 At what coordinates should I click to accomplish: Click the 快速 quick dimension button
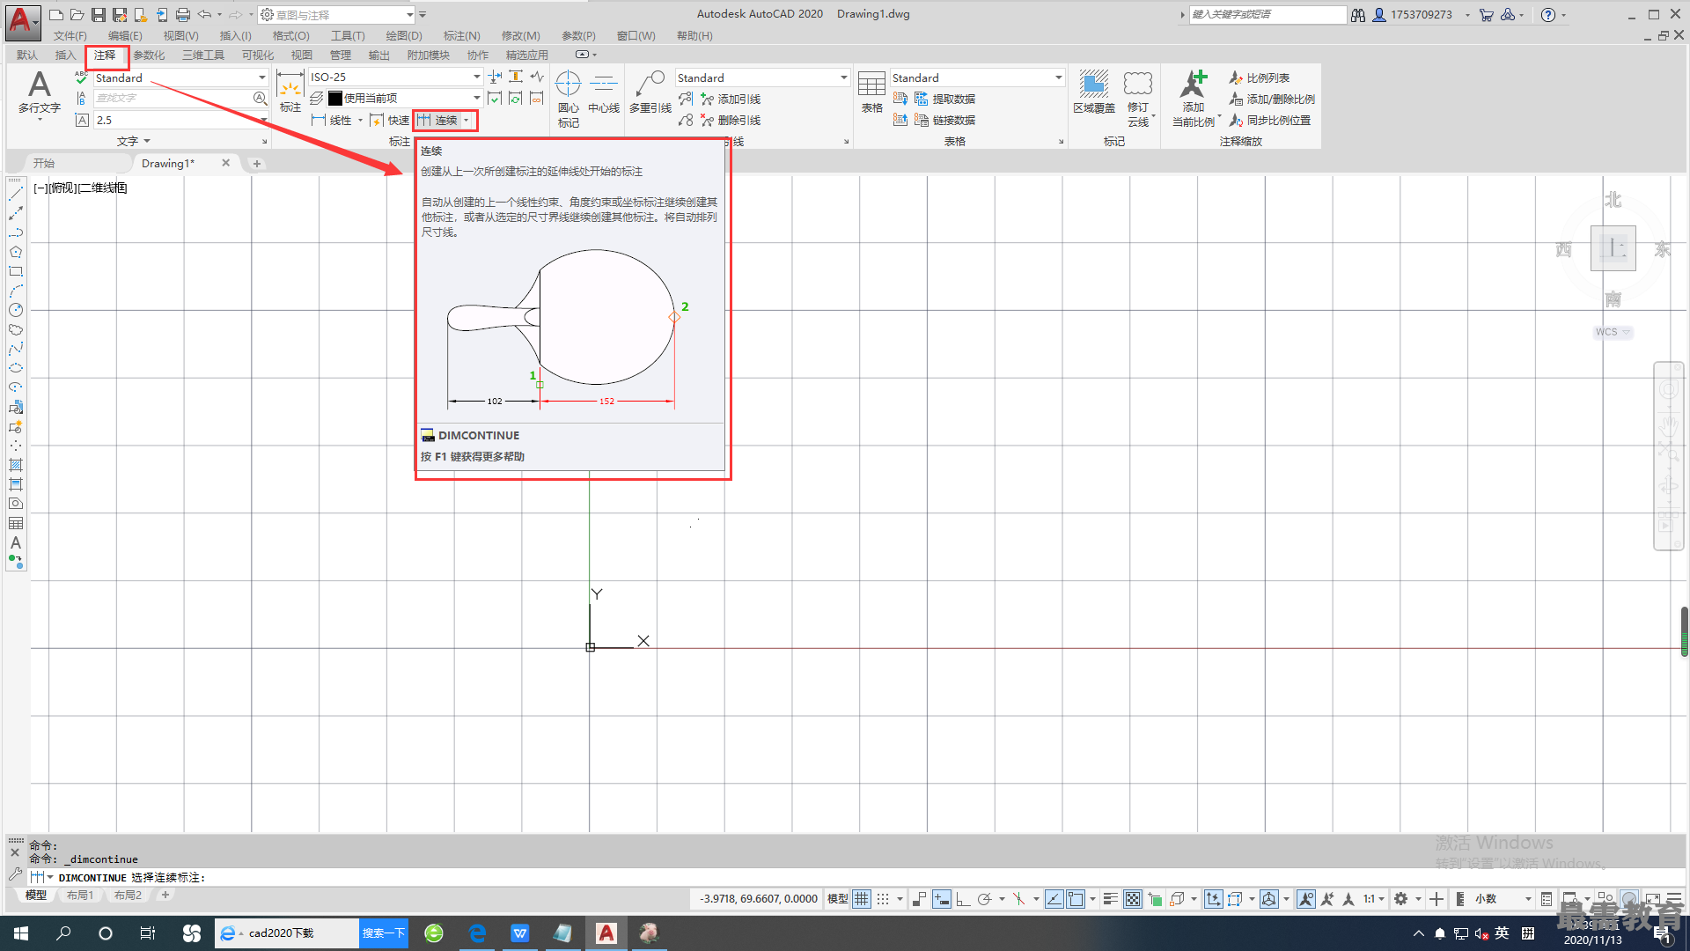pyautogui.click(x=390, y=120)
